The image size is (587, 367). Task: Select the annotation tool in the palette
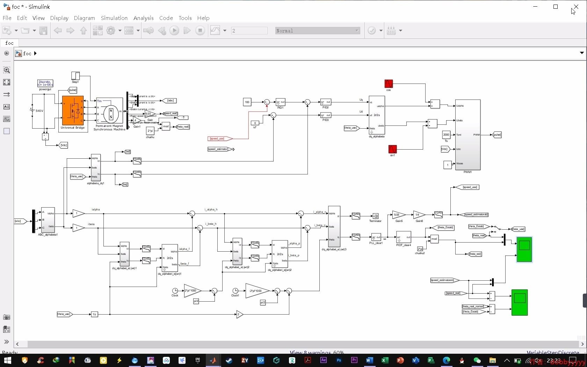[6, 107]
